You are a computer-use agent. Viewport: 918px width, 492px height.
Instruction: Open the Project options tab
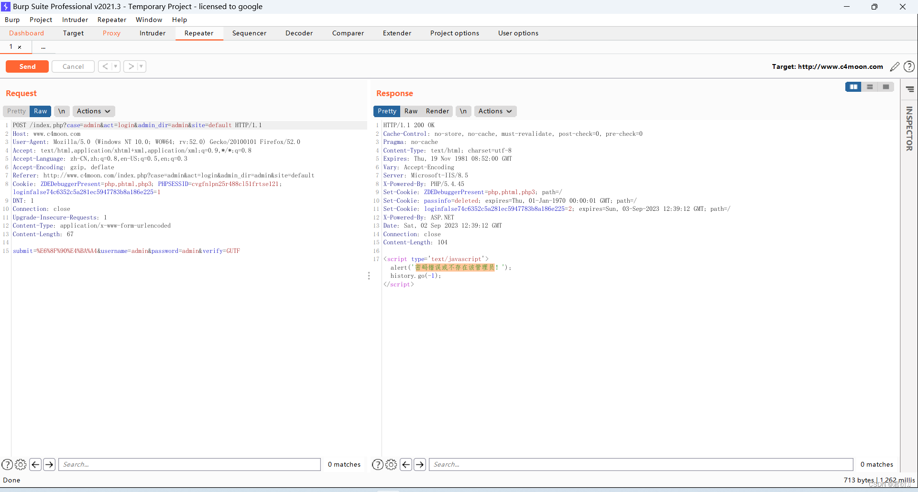point(455,33)
